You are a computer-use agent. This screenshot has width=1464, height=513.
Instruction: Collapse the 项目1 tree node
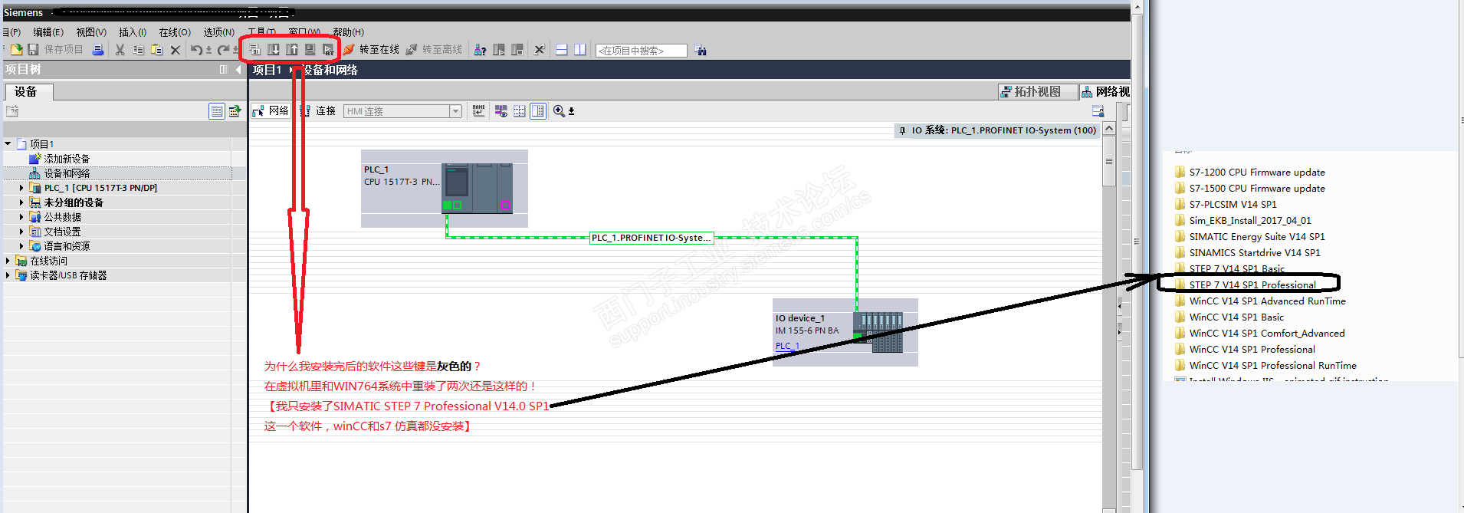pyautogui.click(x=8, y=144)
